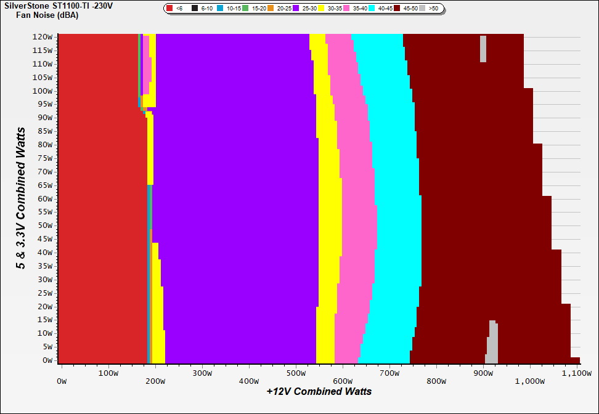Viewport: 599px width, 414px height.
Task: Select the orange 20-25 legend swatch
Action: (x=272, y=9)
